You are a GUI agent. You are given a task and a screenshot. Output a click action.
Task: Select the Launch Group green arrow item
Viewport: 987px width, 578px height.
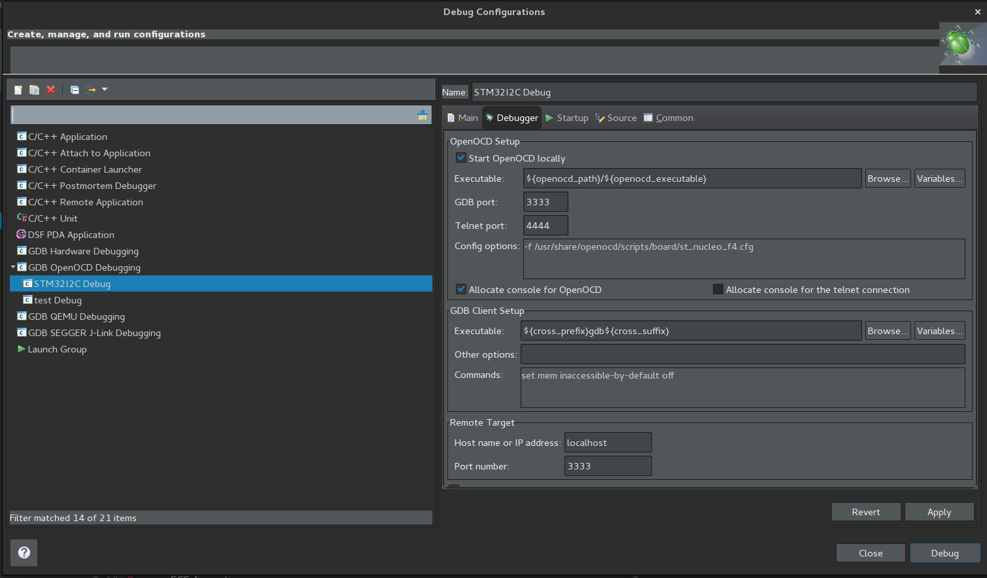57,349
